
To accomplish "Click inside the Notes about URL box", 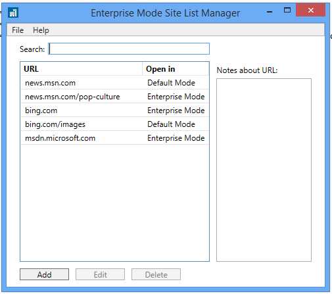I will tap(264, 170).
